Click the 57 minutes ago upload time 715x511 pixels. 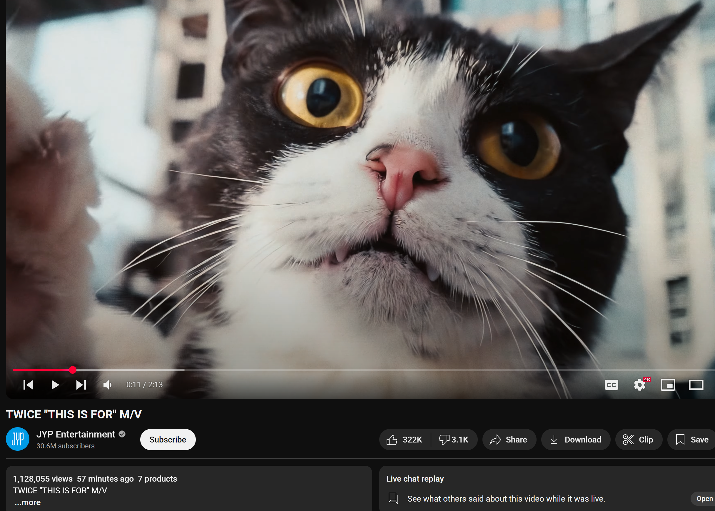pos(105,479)
